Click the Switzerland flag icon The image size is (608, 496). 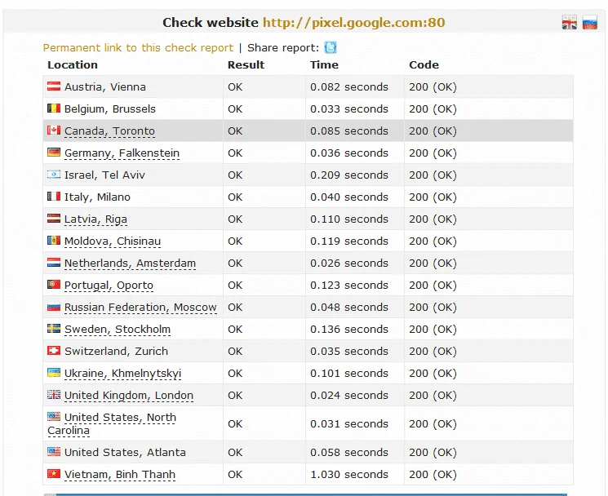pos(54,351)
